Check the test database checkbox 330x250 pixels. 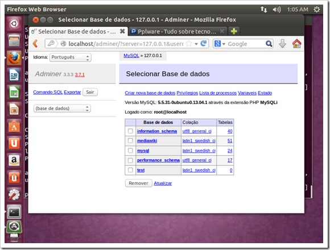pyautogui.click(x=130, y=170)
